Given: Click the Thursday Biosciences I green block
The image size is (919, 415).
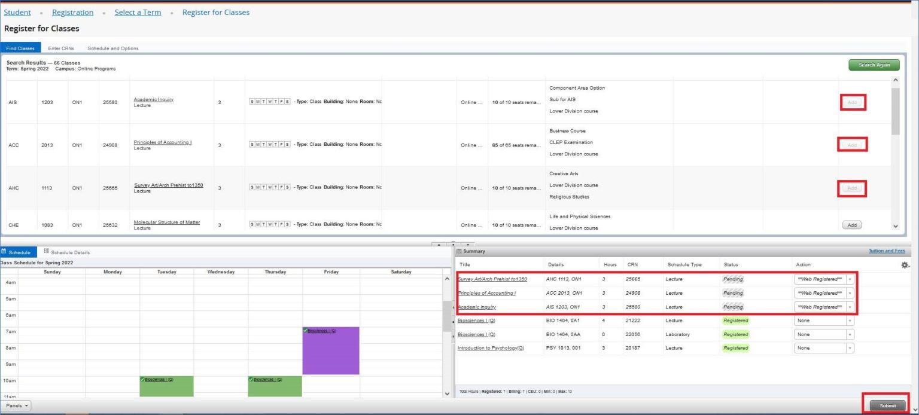Looking at the screenshot, I should (275, 386).
